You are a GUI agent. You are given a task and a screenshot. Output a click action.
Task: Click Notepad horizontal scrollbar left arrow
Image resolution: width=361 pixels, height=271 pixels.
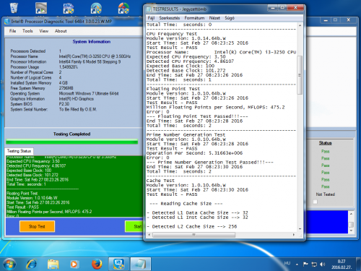(x=149, y=234)
